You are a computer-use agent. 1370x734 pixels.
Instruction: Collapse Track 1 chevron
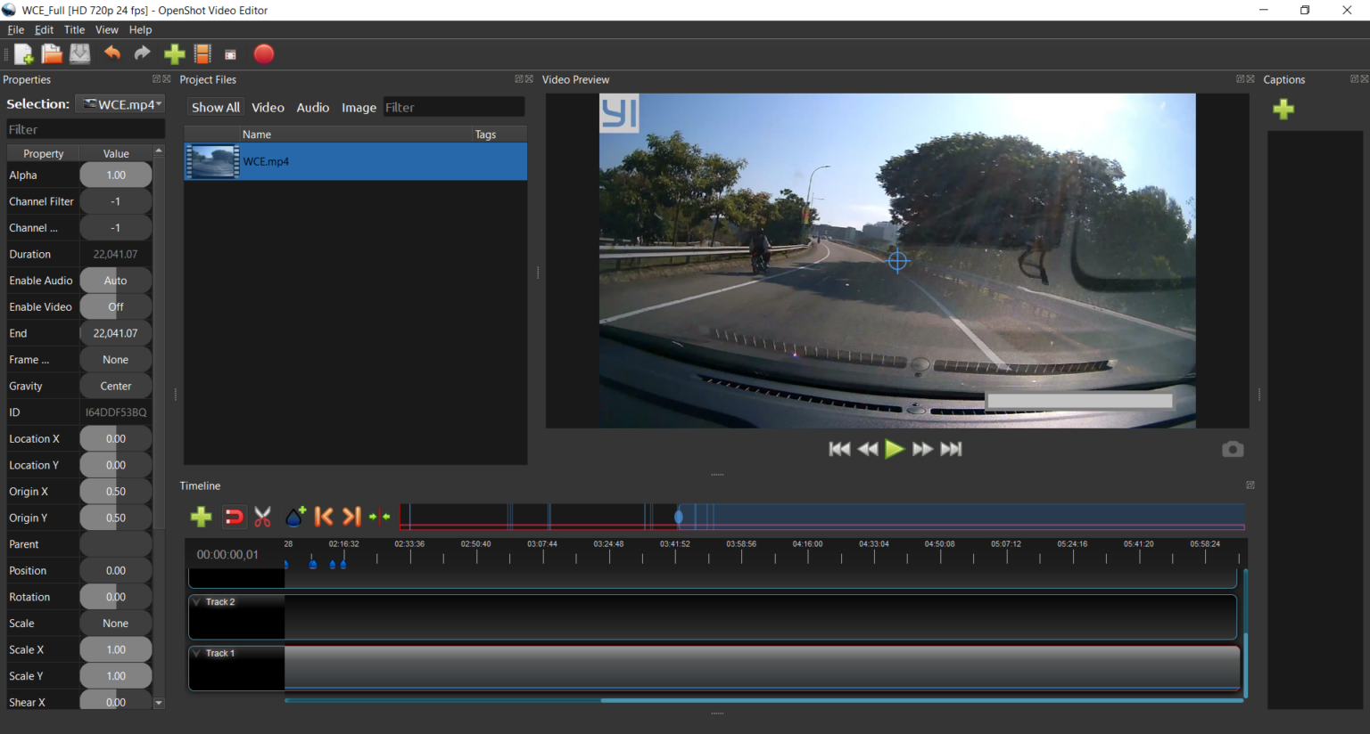[x=197, y=654]
